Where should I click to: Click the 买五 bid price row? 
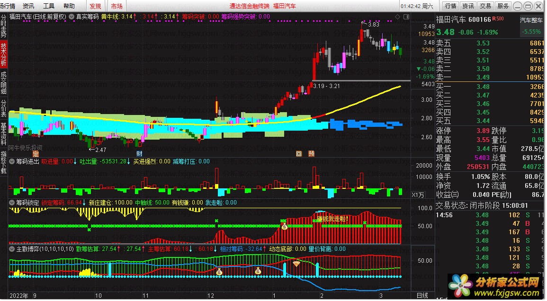point(490,121)
